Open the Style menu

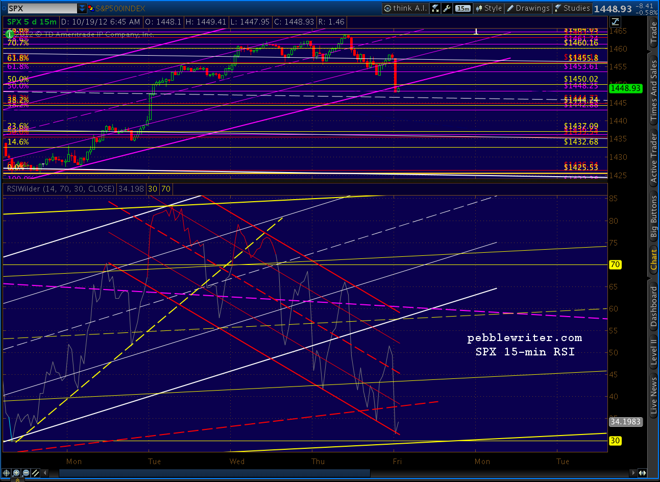pos(488,8)
